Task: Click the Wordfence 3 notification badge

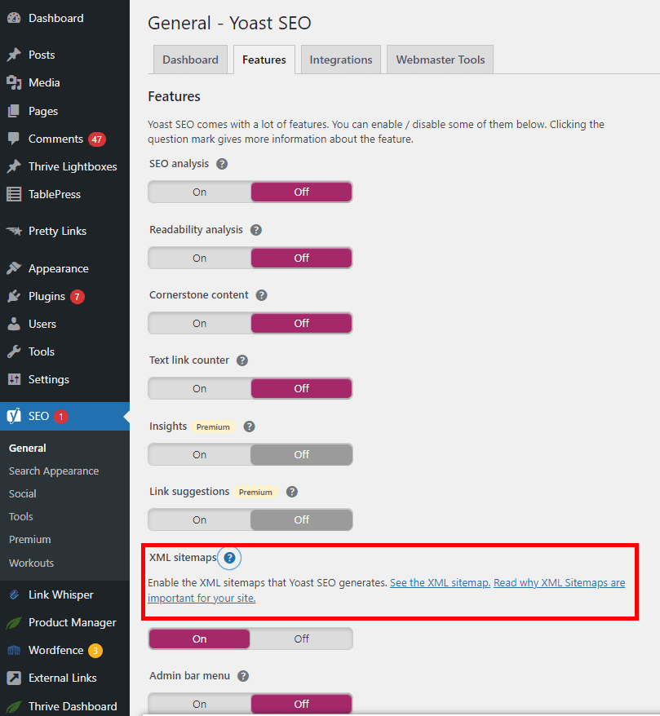Action: tap(95, 651)
